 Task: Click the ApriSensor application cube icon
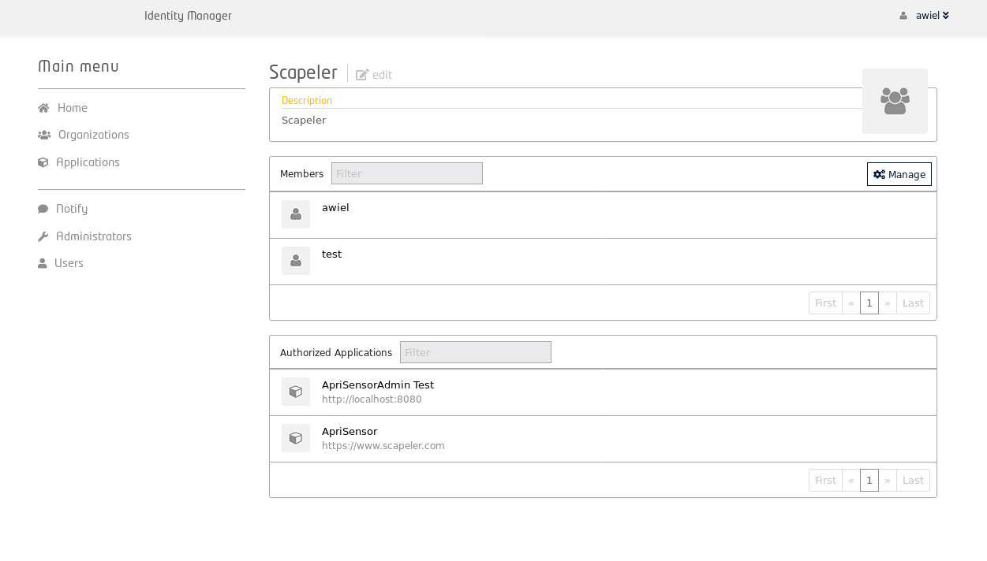296,438
